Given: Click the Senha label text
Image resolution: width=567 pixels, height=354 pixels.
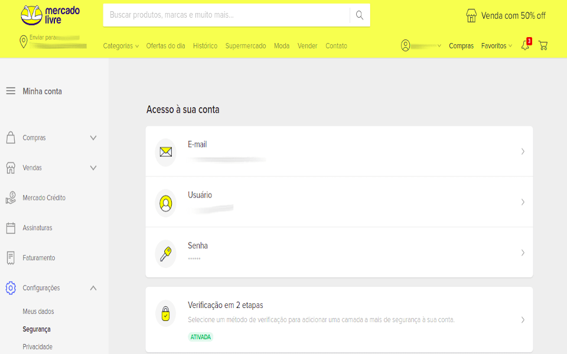Looking at the screenshot, I should pyautogui.click(x=198, y=245).
